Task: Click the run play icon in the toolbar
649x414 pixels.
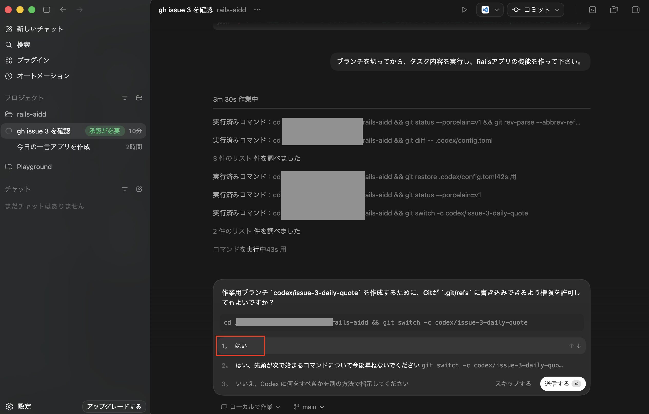Action: (x=464, y=10)
